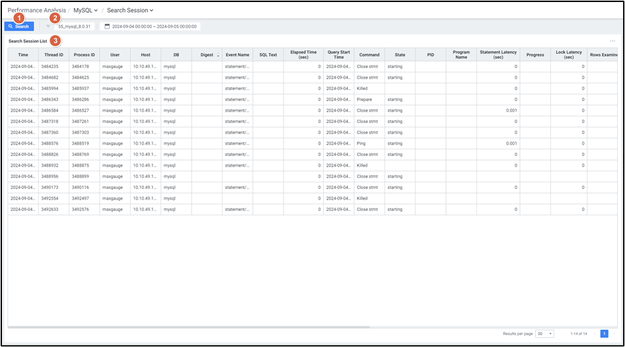Click the filter funnel icon
The image size is (625, 347).
48,26
